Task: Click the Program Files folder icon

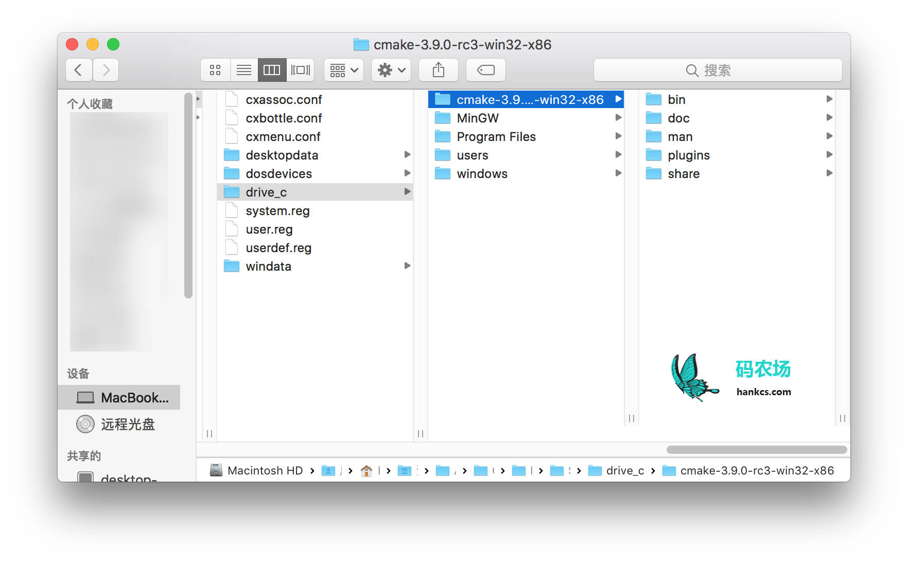Action: pos(443,136)
